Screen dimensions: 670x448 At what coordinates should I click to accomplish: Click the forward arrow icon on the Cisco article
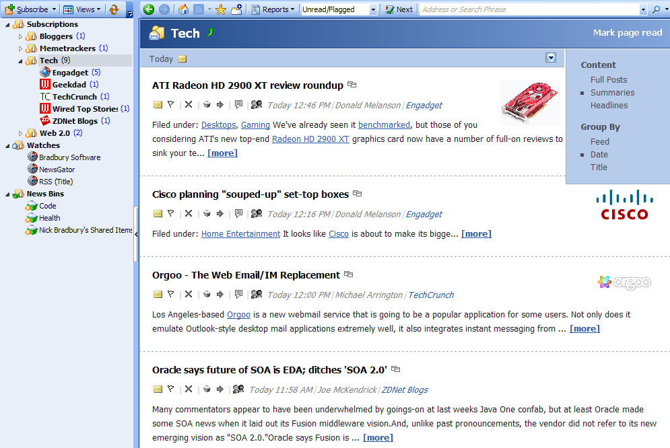220,213
